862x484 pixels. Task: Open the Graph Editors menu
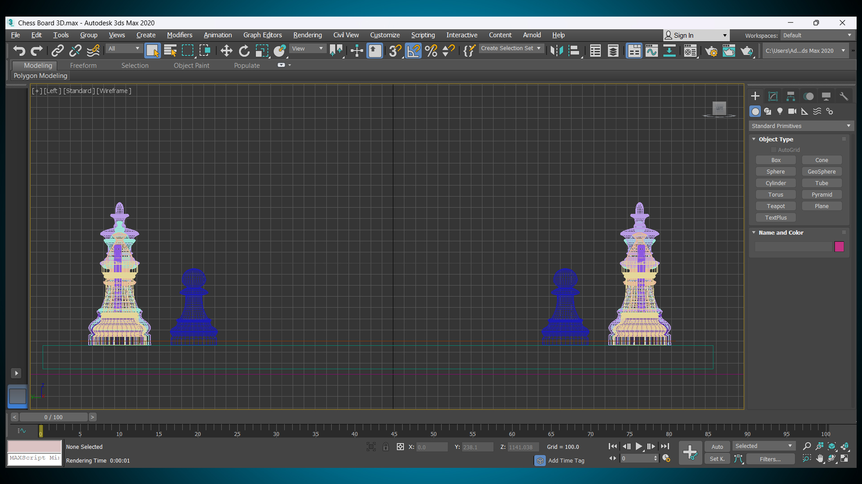click(262, 35)
